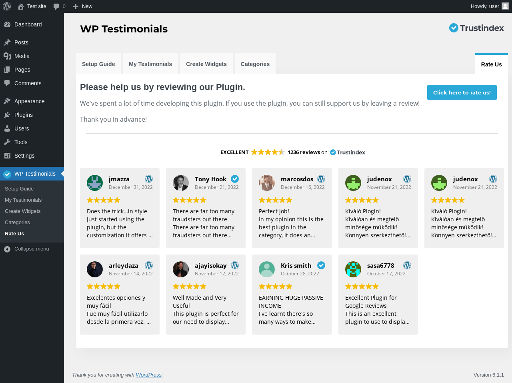
Task: Click the 'Click here to rate us!' button
Action: (x=462, y=92)
